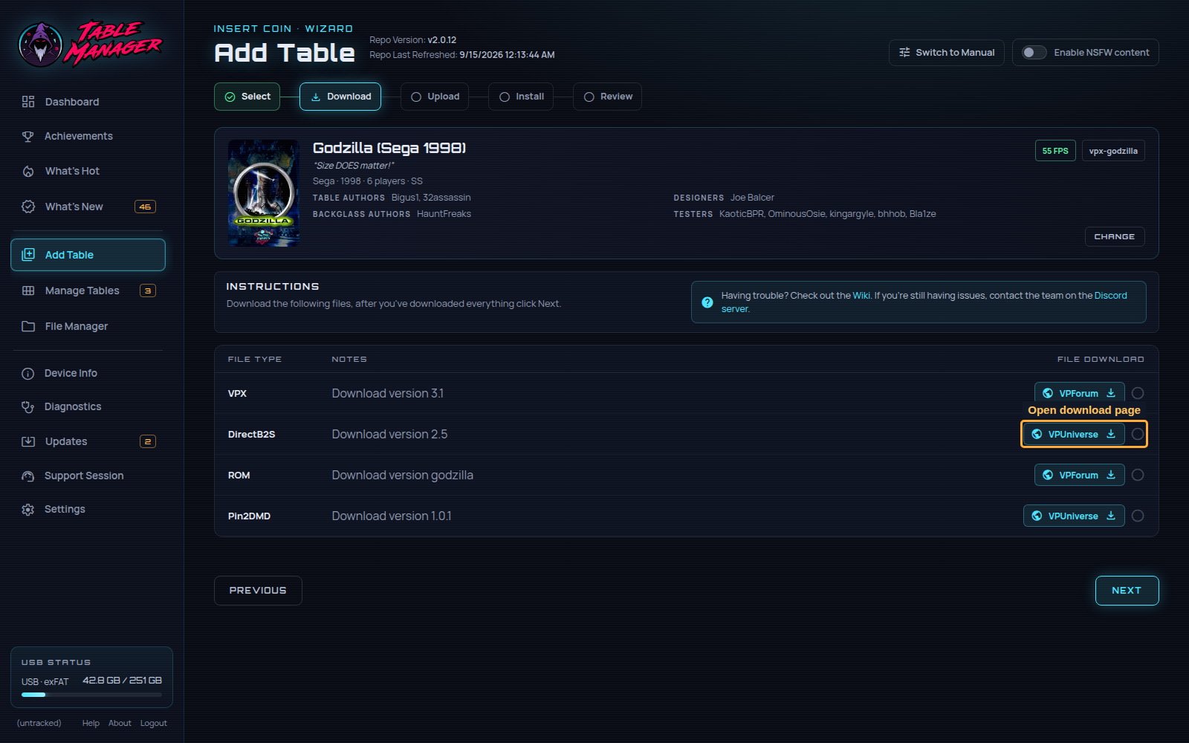Click the What's Hot flame icon
Viewport: 1189px width, 743px height.
(x=28, y=171)
